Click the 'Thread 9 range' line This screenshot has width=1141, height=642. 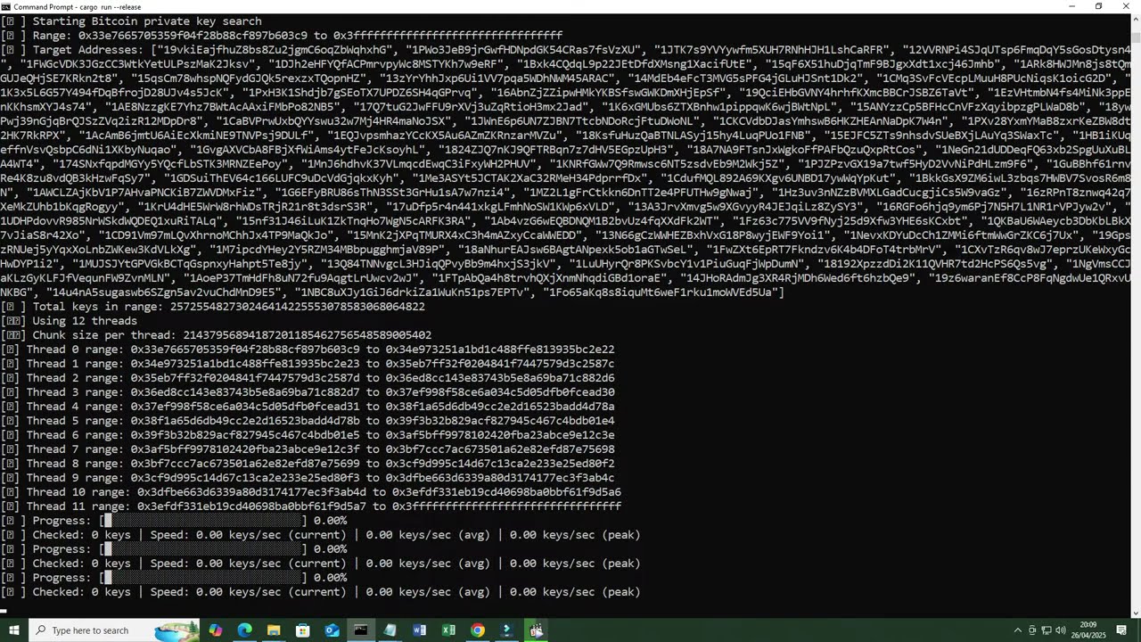pos(308,478)
